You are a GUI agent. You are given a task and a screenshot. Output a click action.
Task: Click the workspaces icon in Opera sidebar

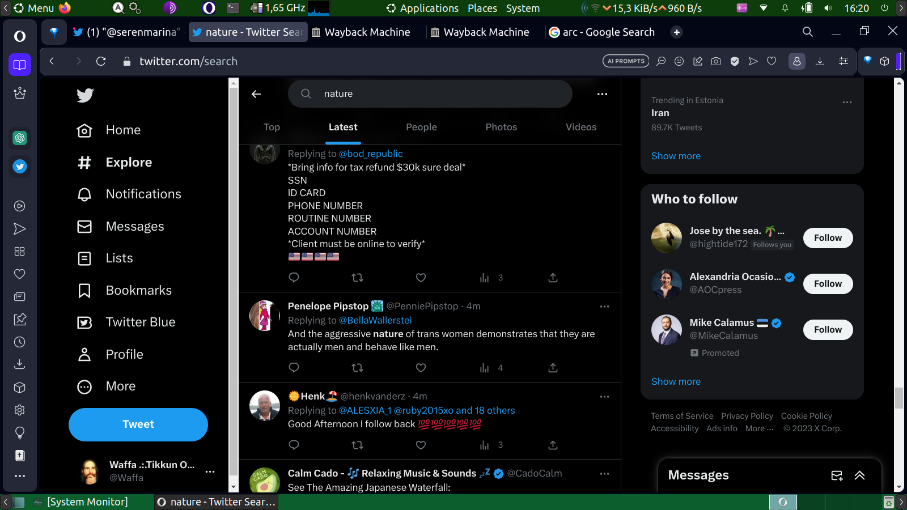[x=20, y=65]
